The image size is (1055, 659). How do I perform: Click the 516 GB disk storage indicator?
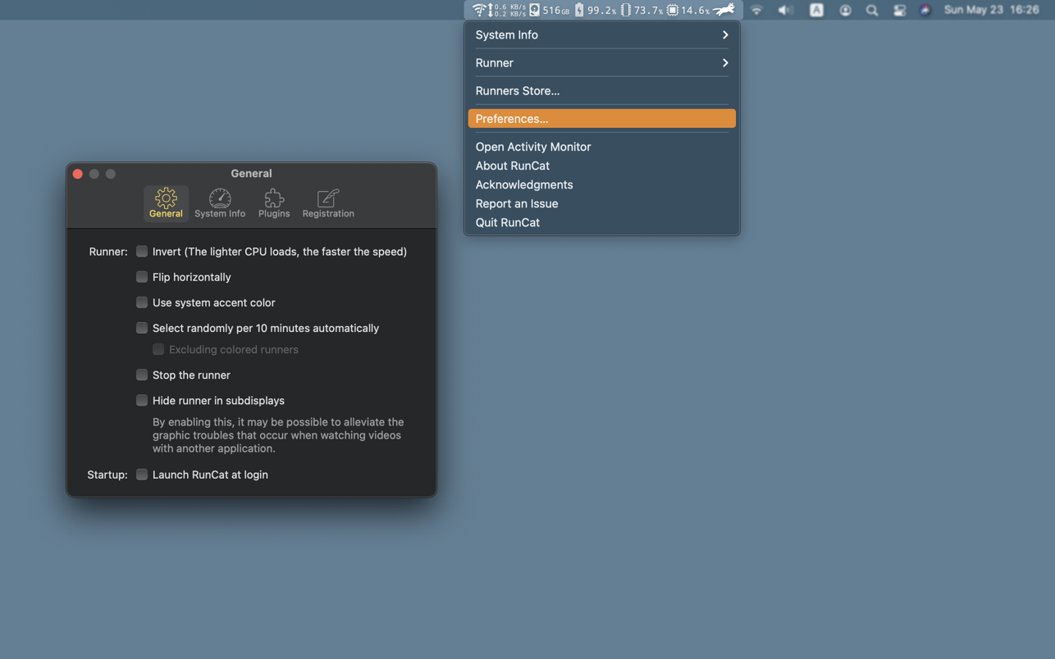[x=550, y=10]
